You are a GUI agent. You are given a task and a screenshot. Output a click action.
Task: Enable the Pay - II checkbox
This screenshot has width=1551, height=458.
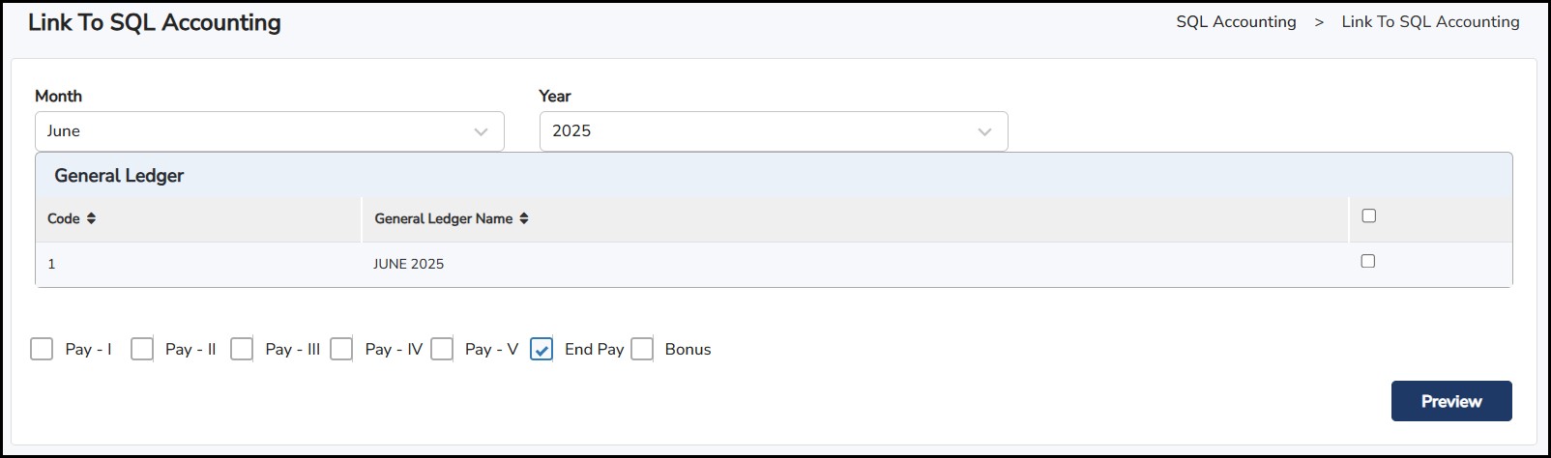(142, 349)
